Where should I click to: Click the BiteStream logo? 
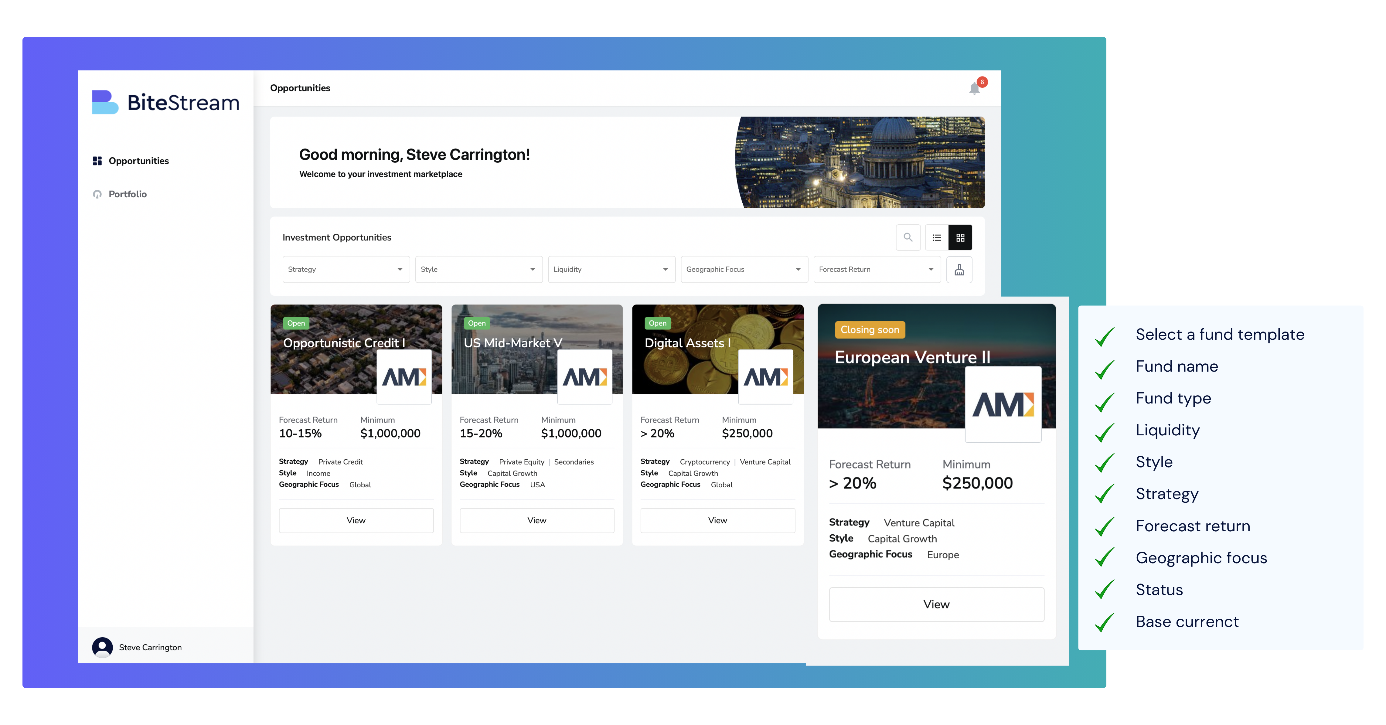click(x=166, y=102)
